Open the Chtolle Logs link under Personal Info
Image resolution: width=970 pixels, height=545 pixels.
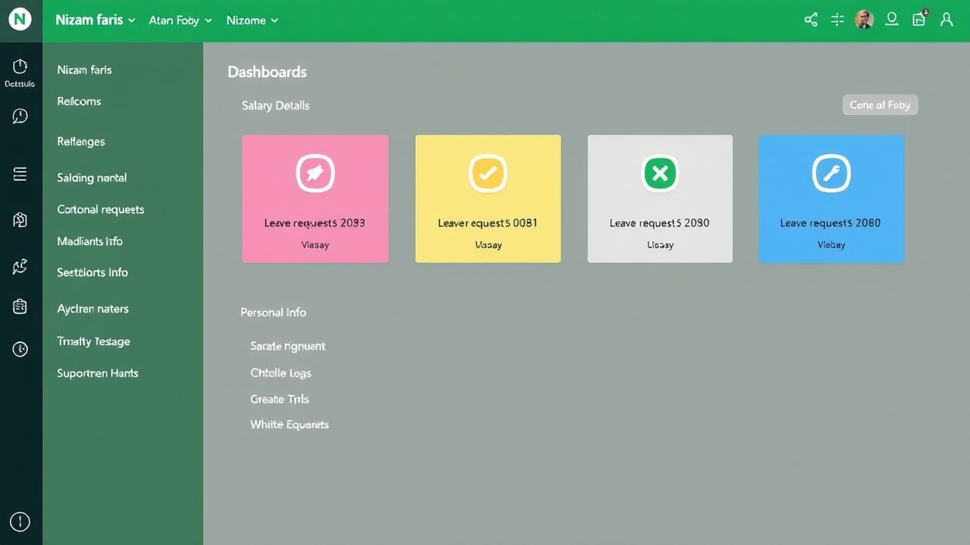pos(281,372)
